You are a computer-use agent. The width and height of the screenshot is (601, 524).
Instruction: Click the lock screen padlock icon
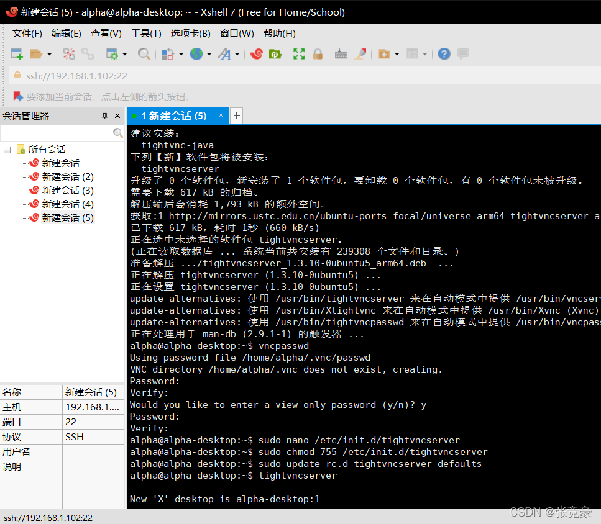coord(318,54)
